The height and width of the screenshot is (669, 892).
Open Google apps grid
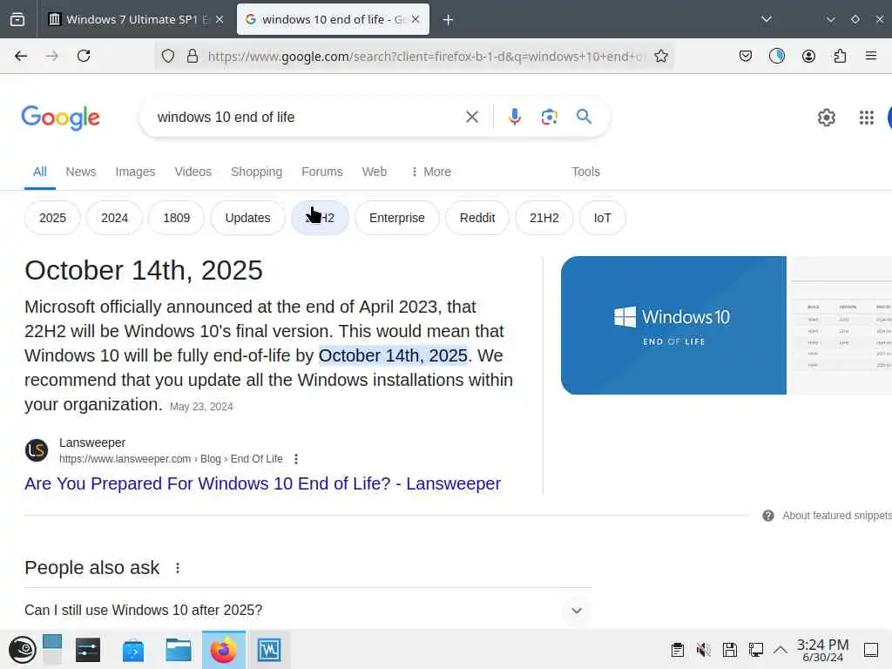(866, 118)
